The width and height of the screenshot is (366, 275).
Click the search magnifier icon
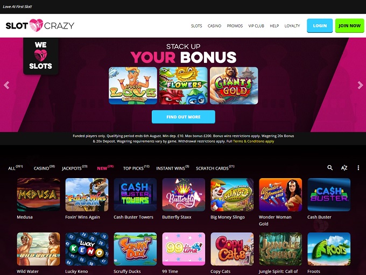pyautogui.click(x=330, y=167)
